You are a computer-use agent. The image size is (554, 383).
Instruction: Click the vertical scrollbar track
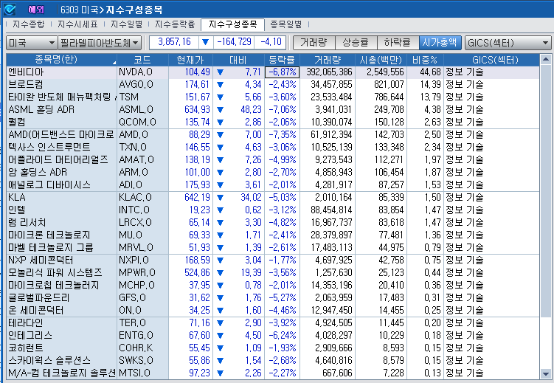[x=546, y=216]
